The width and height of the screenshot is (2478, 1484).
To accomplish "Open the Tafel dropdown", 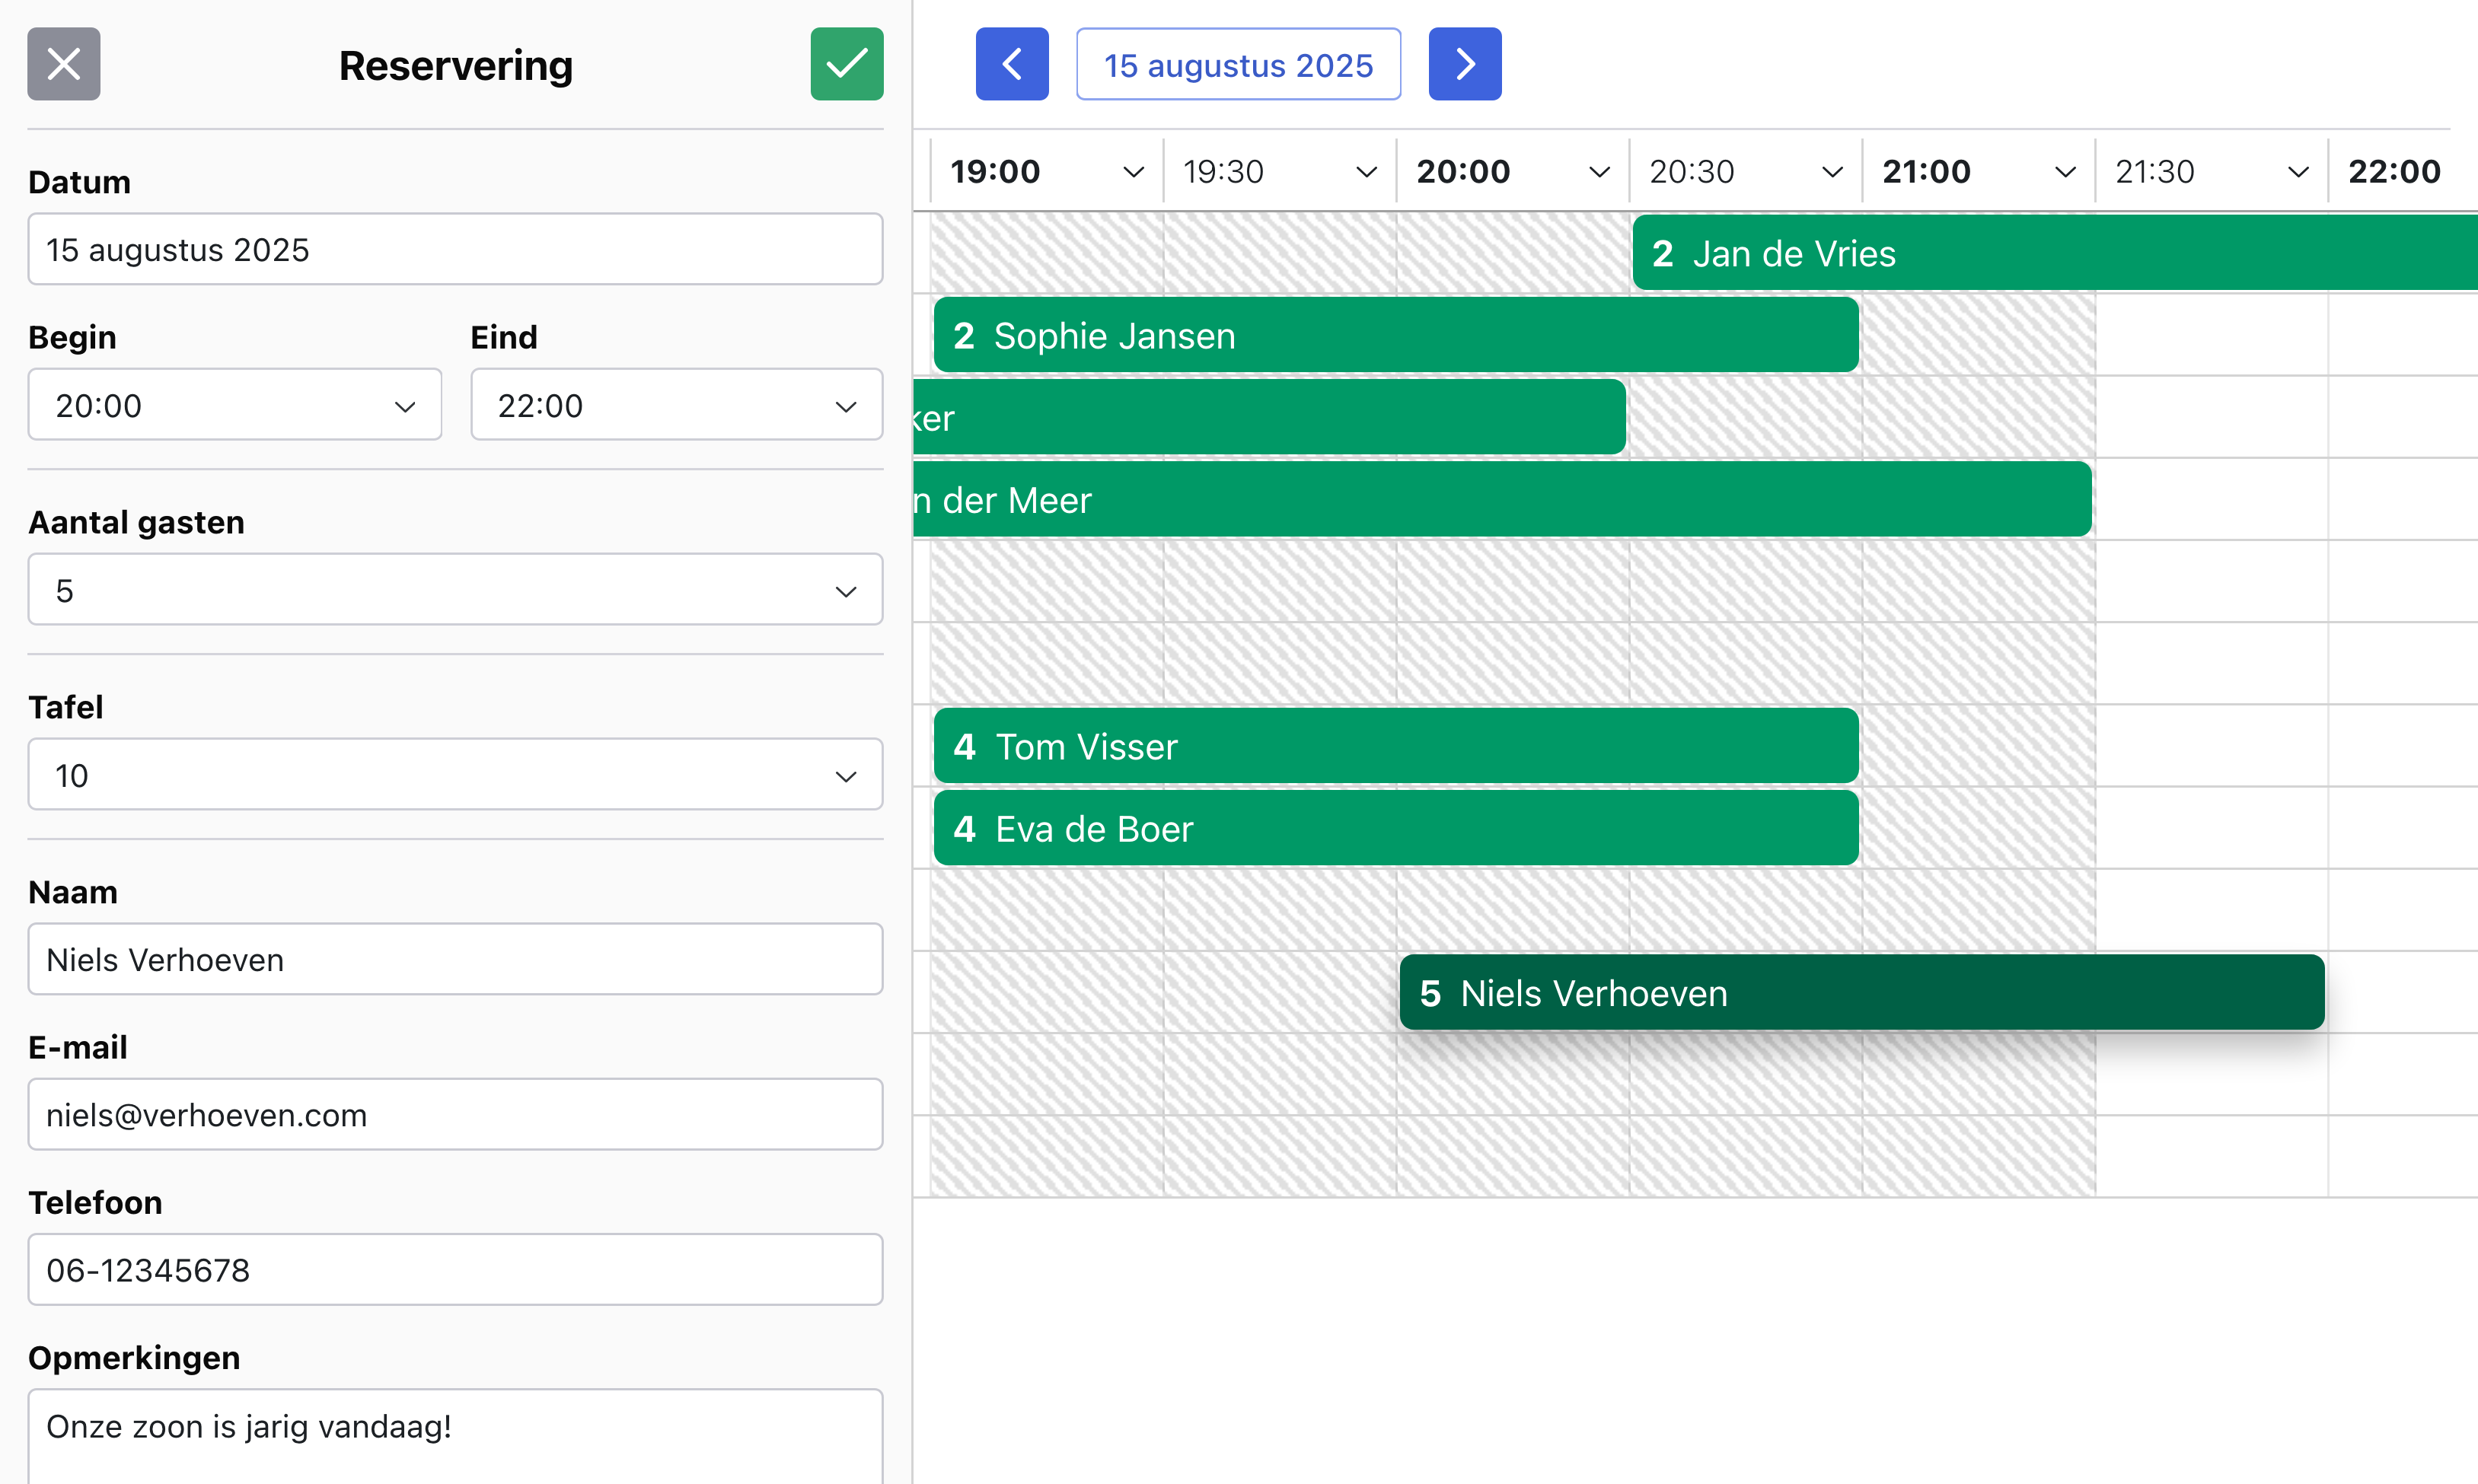I will [x=454, y=775].
